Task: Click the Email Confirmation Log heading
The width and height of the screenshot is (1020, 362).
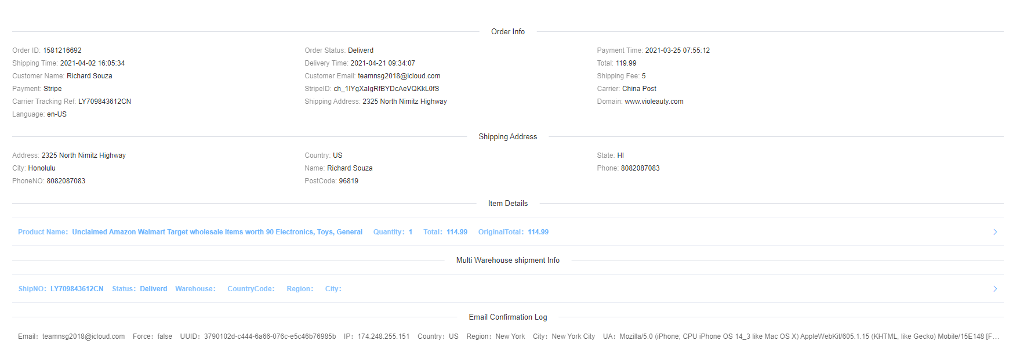Action: tap(507, 317)
